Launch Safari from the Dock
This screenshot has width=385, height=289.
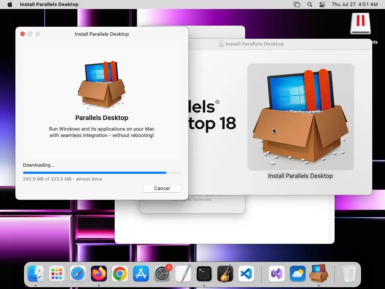tap(78, 274)
